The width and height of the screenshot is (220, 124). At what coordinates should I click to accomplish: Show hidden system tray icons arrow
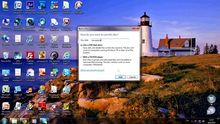[x=192, y=121]
